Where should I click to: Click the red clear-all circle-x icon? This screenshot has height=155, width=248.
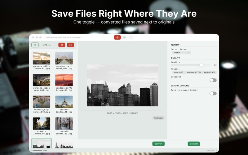[71, 45]
